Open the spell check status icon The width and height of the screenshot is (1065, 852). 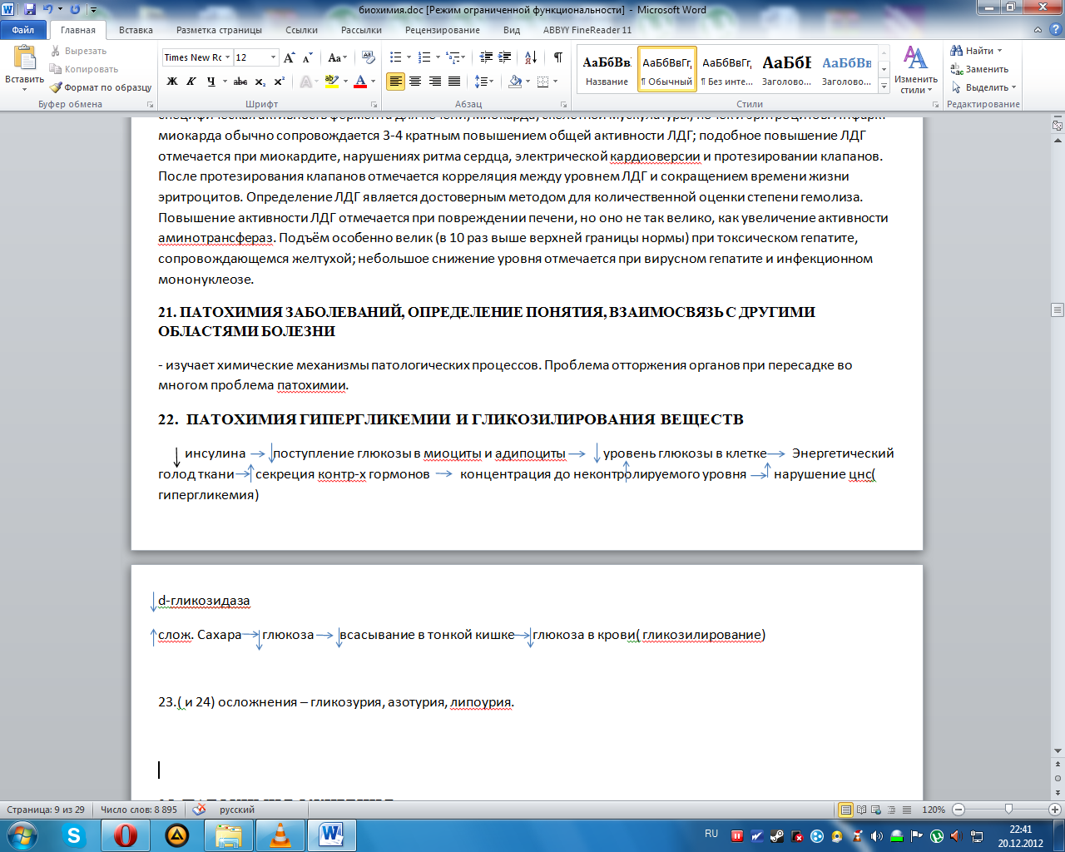pyautogui.click(x=200, y=810)
